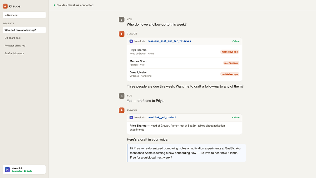Click the Claude logo icon in sidebar
316x178 pixels.
(x=5, y=6)
